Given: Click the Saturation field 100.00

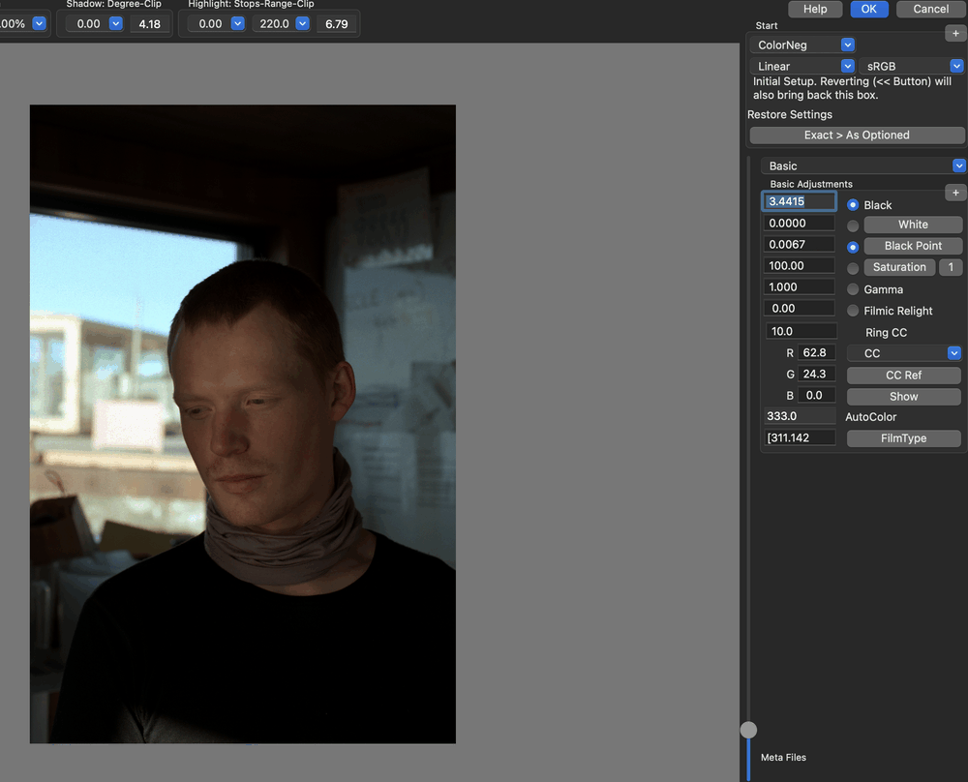Looking at the screenshot, I should coord(800,266).
